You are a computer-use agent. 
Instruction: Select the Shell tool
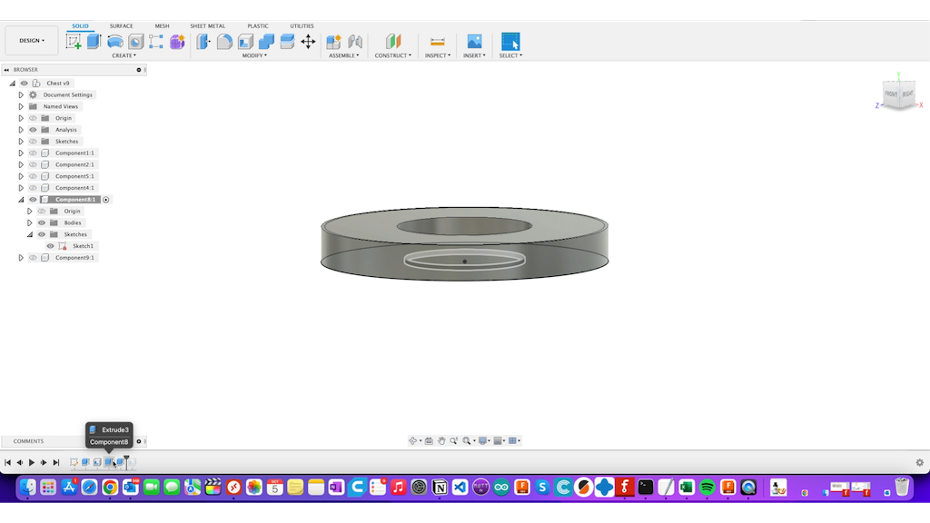click(245, 42)
